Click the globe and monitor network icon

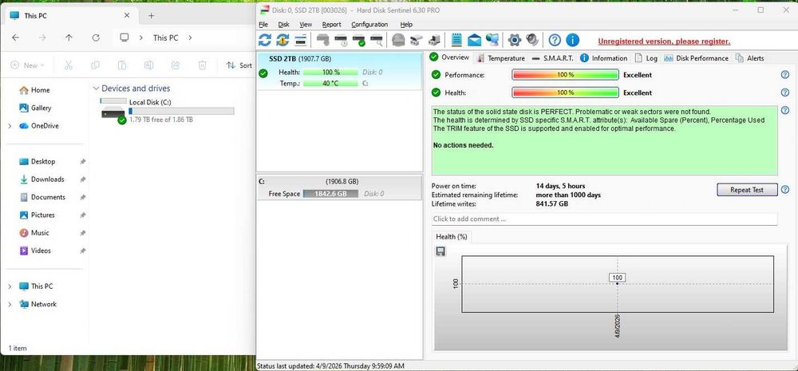coord(492,40)
